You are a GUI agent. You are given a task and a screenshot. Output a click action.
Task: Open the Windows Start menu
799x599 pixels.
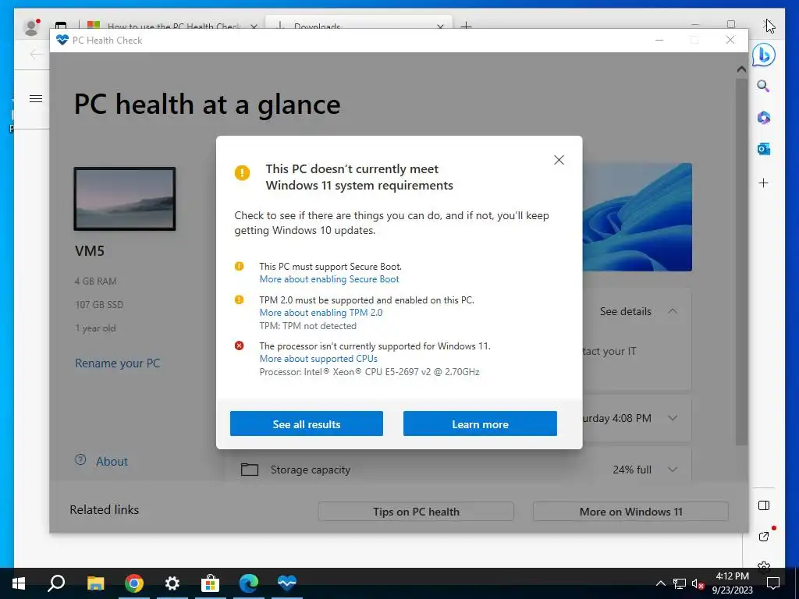click(x=19, y=583)
